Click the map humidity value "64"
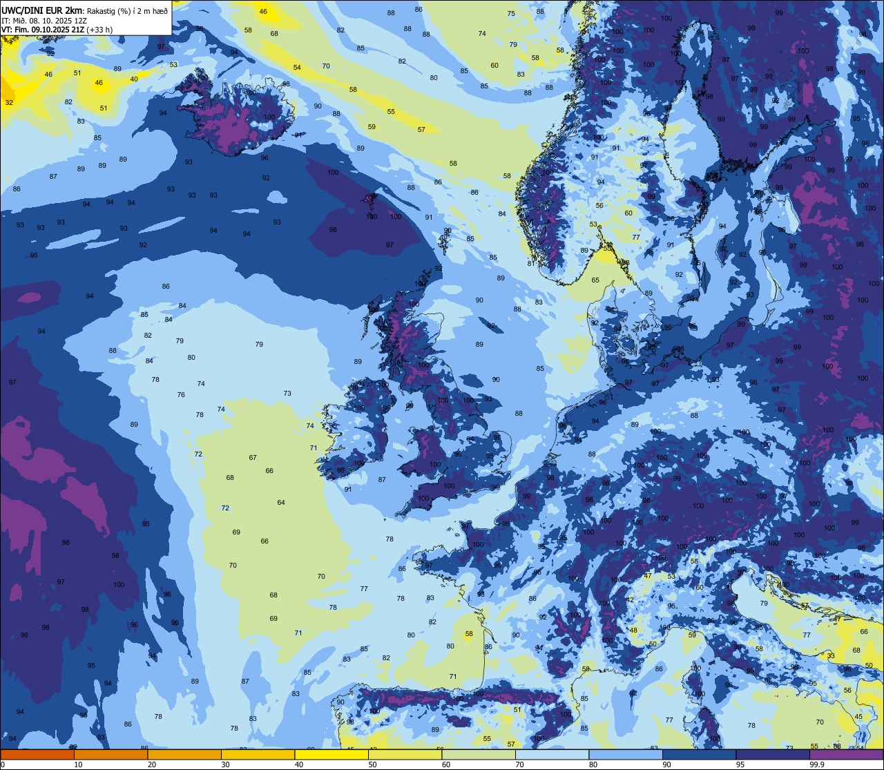The height and width of the screenshot is (770, 884). (x=281, y=502)
